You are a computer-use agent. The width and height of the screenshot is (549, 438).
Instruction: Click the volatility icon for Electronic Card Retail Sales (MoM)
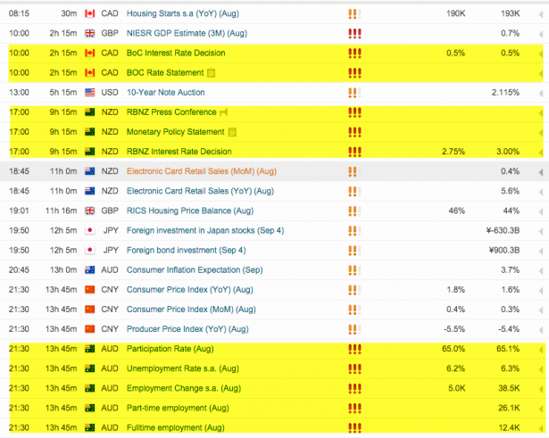pos(354,171)
